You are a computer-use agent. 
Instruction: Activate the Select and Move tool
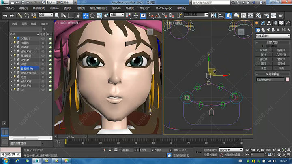[86, 16]
